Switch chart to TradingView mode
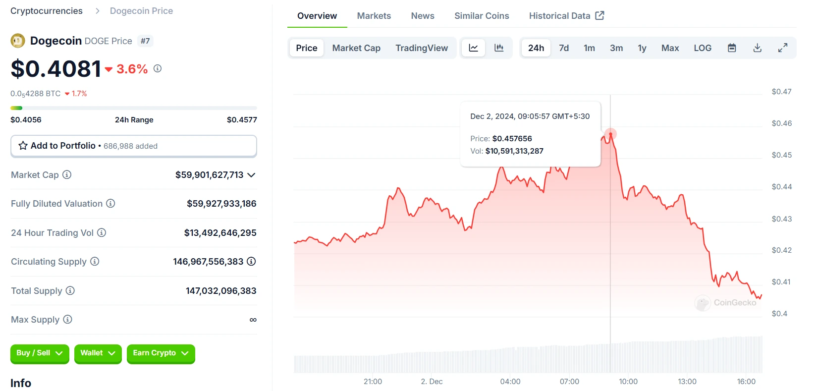 coord(422,48)
